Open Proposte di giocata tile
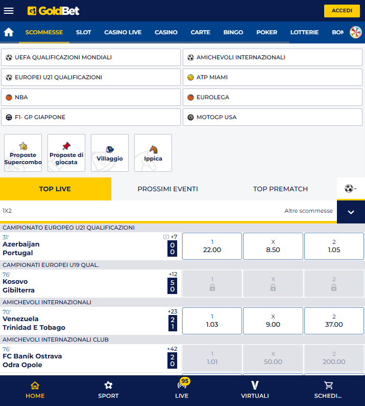The width and height of the screenshot is (365, 406). (66, 153)
